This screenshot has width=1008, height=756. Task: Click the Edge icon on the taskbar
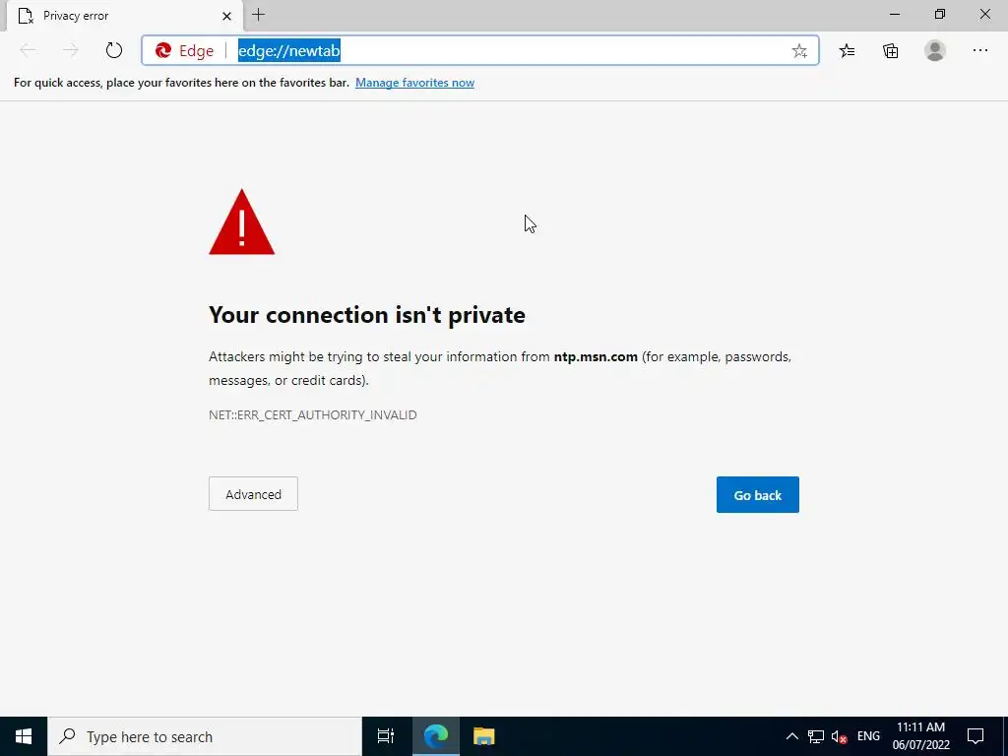click(436, 736)
